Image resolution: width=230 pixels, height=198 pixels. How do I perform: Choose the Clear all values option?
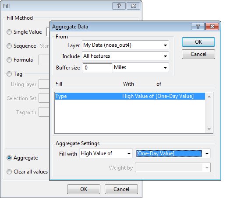point(9,172)
